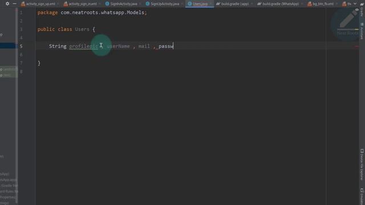
Task: Click the package declaration on line 1
Action: pos(92,13)
